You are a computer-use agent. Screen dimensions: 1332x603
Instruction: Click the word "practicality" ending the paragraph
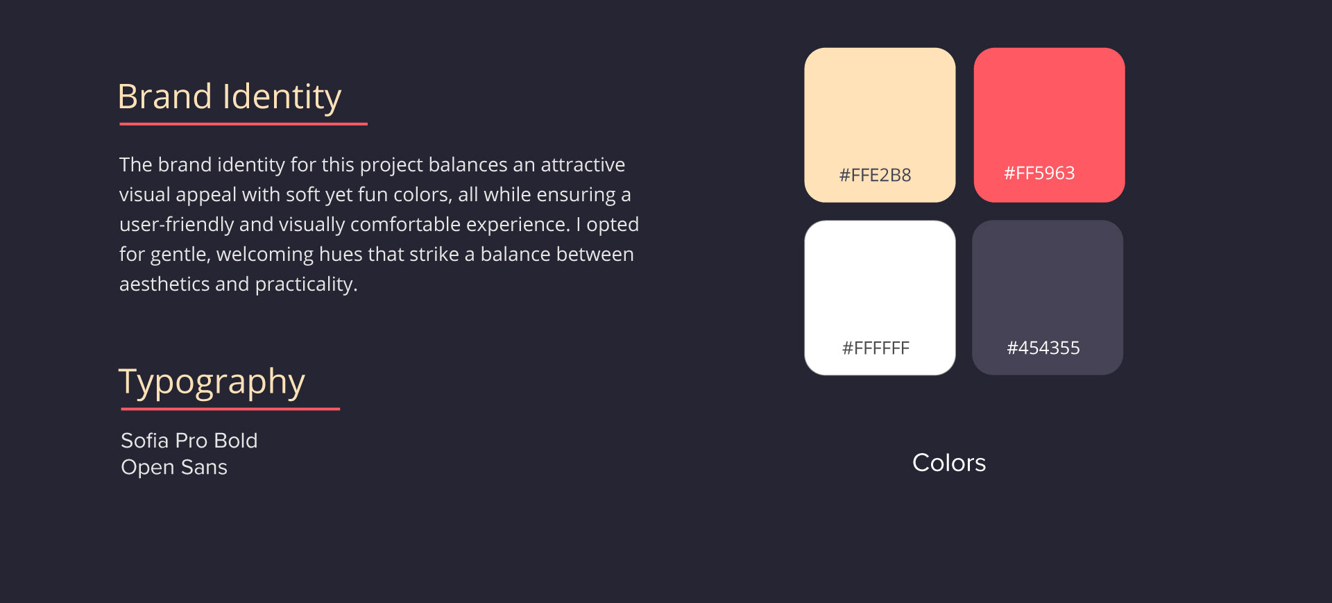coord(304,284)
